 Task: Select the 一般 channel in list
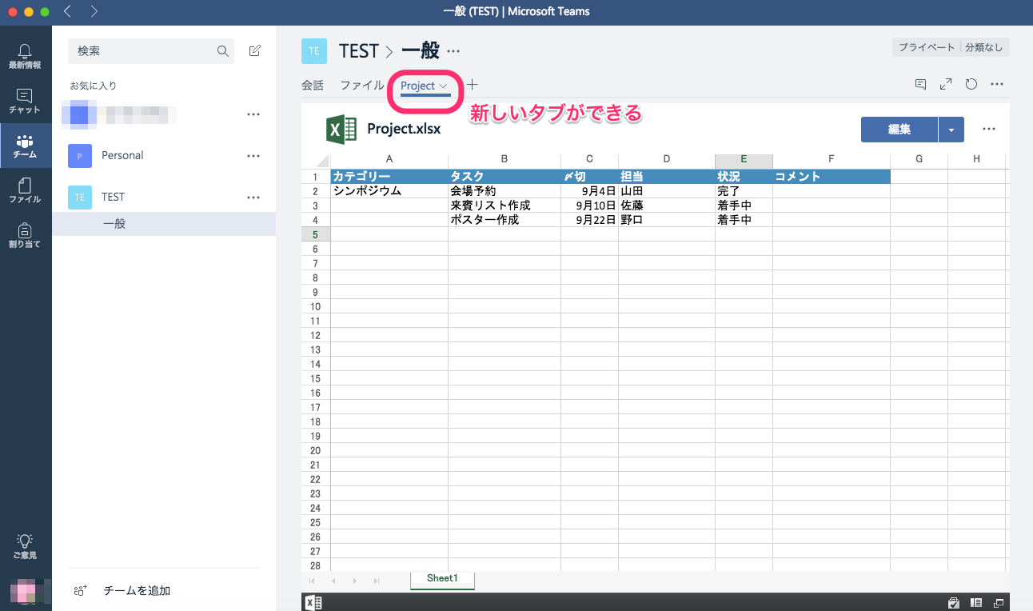[x=164, y=224]
